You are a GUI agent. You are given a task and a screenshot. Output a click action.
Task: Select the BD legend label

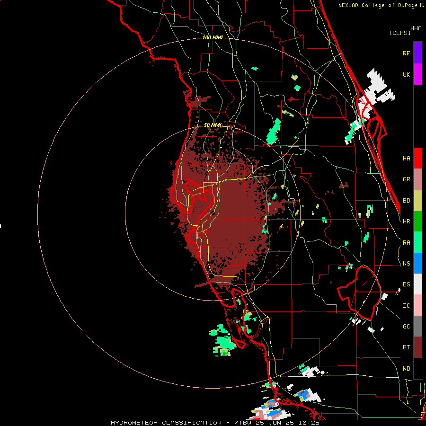406,201
